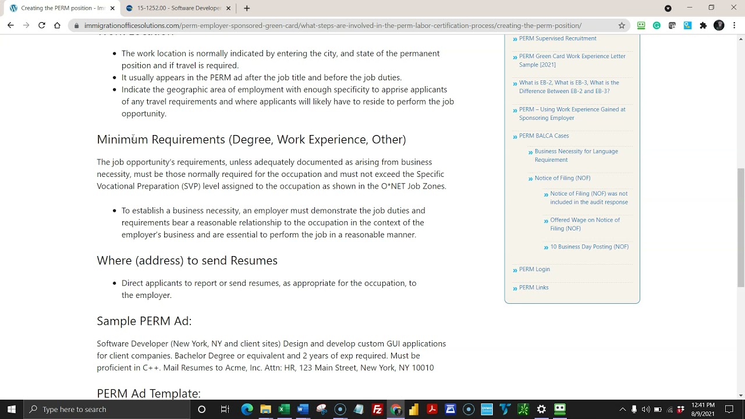Open Task View on the taskbar
This screenshot has width=745, height=419.
coord(225,409)
